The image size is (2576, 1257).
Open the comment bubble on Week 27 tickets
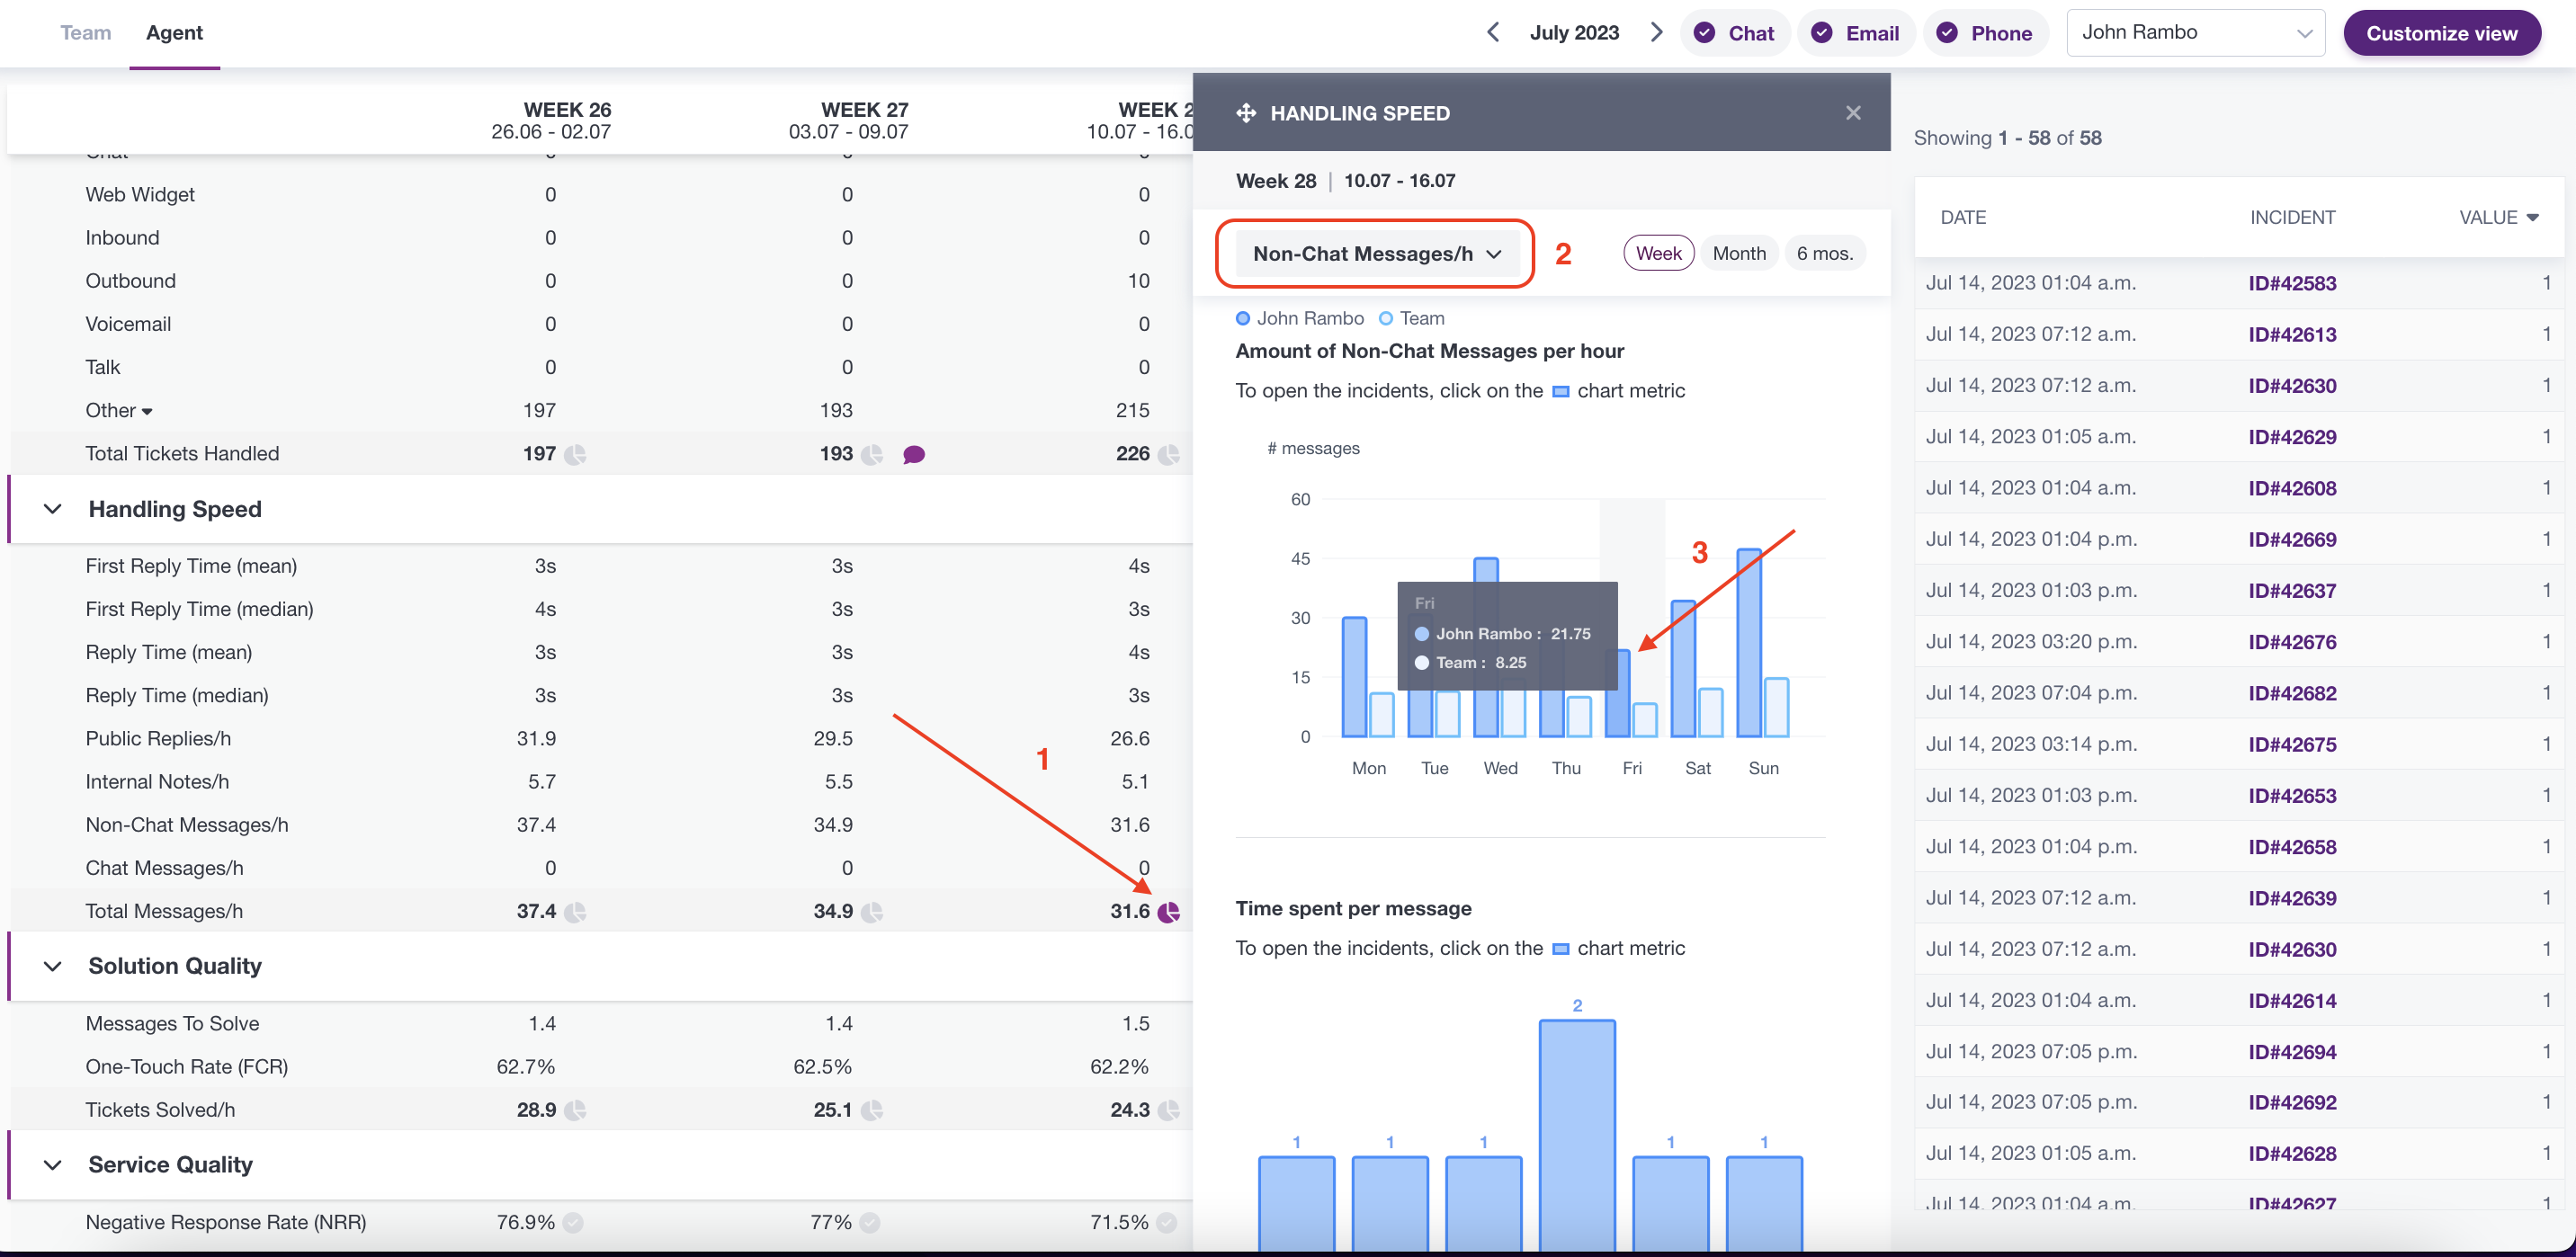913,455
